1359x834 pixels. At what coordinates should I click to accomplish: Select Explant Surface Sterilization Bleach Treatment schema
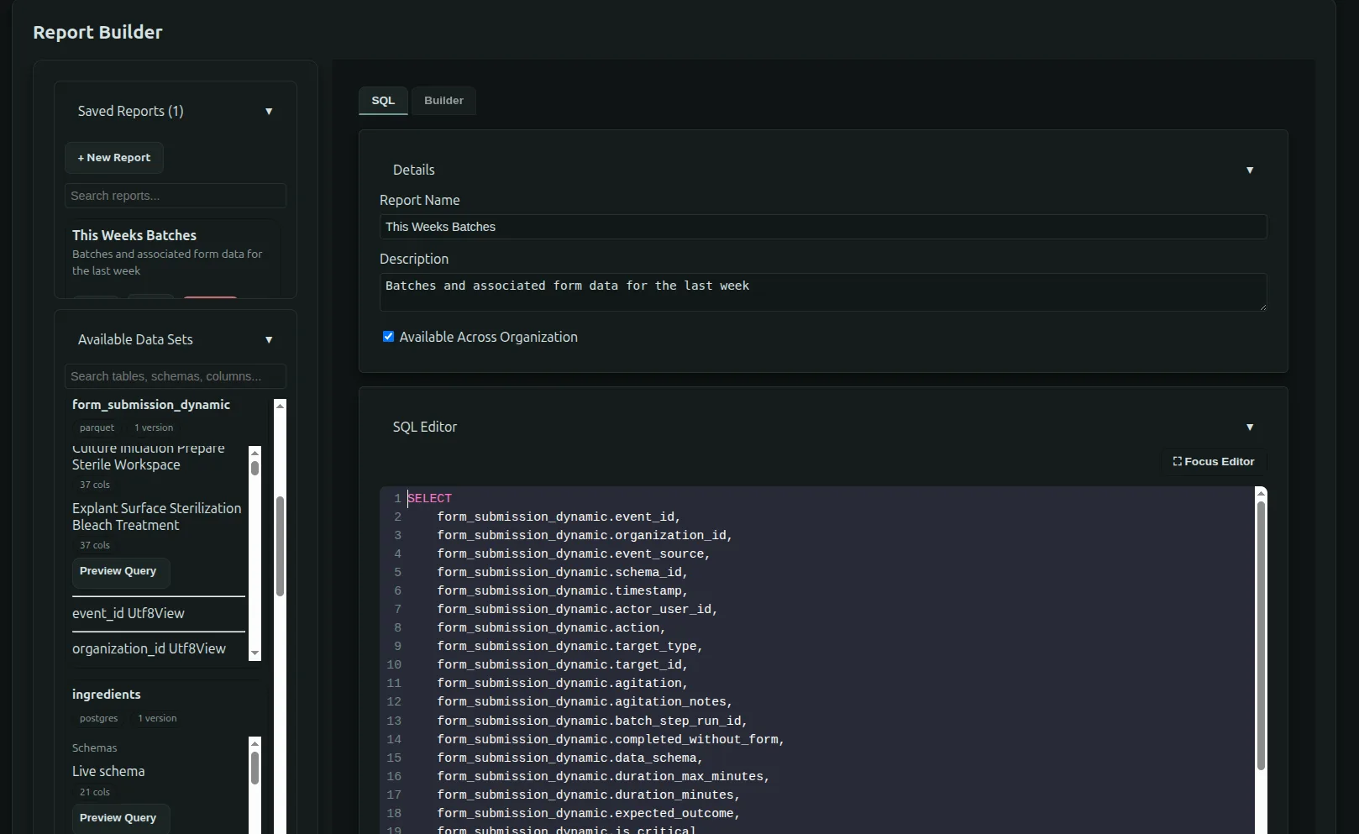[x=157, y=517]
